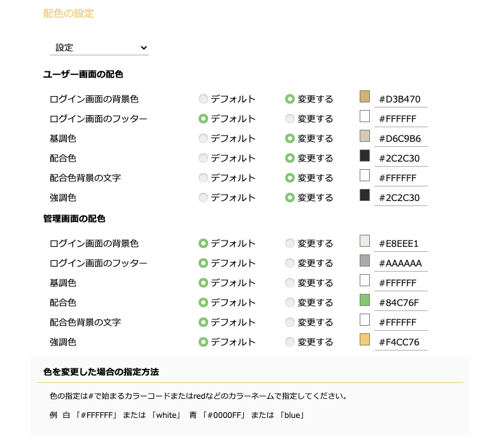Select 変更する for admin 配合色
Viewport: 501px width, 444px height.
pyautogui.click(x=290, y=303)
